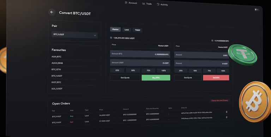Choose 75% on the sell side
The width and height of the screenshot is (271, 137).
click(209, 71)
